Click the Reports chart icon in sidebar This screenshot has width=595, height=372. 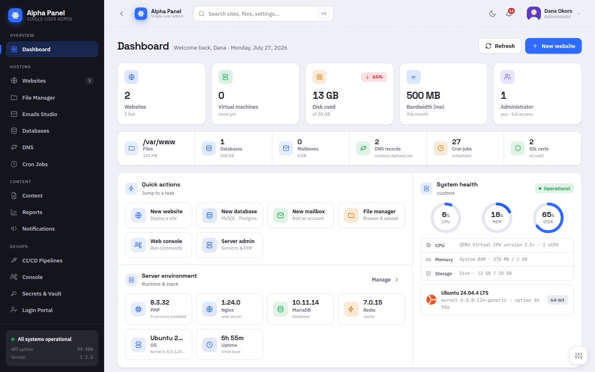(14, 212)
